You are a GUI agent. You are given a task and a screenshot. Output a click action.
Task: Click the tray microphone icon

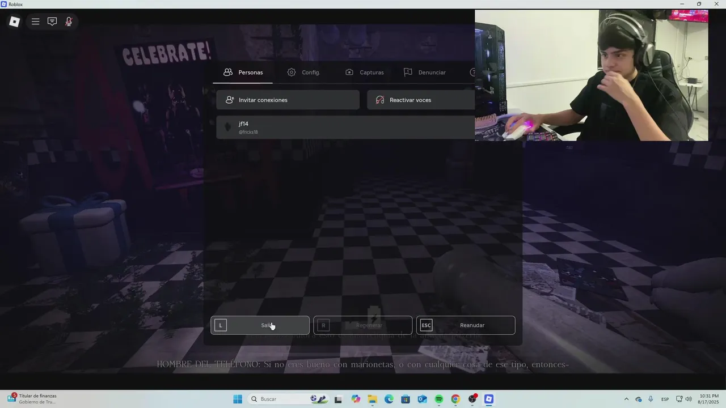651,399
